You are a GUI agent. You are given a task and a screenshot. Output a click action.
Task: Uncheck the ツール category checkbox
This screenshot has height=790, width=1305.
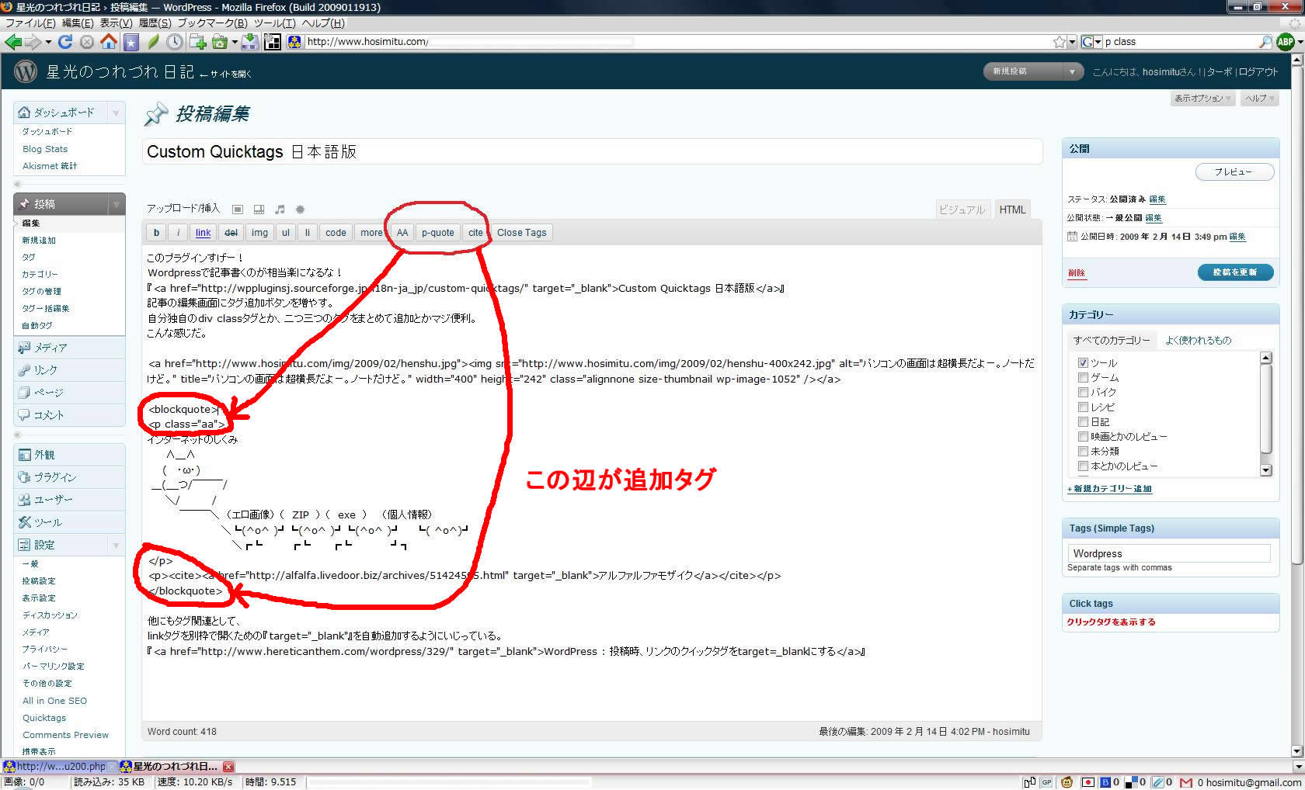(1083, 363)
